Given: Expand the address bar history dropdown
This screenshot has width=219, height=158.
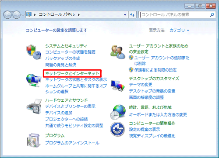Looking at the screenshot, I should (x=125, y=15).
